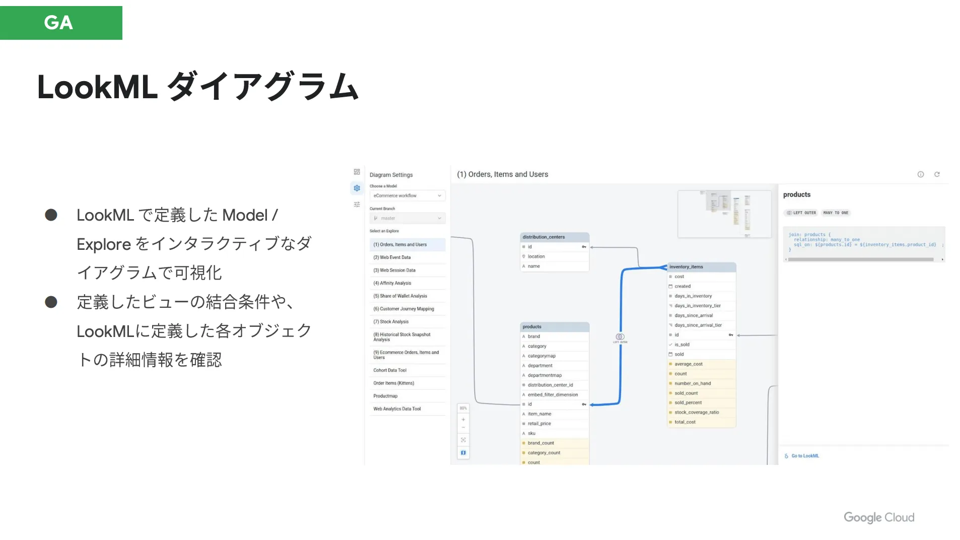Click the MANY TO ONE relationship badge

pyautogui.click(x=836, y=213)
